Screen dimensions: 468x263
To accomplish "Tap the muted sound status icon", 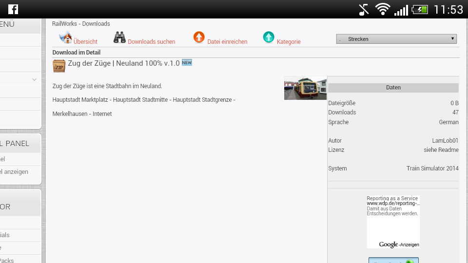I will (364, 10).
